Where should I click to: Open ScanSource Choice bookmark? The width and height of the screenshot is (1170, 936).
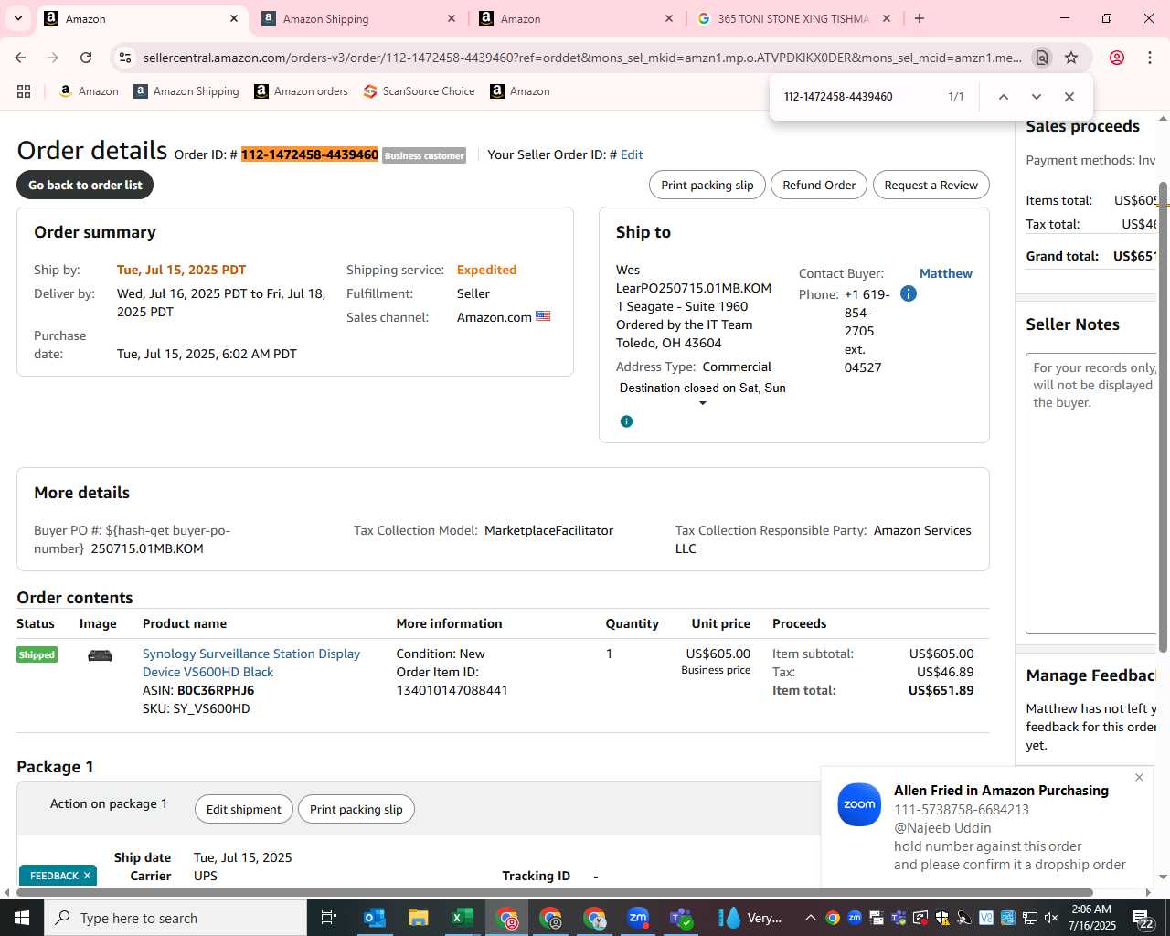(x=420, y=91)
